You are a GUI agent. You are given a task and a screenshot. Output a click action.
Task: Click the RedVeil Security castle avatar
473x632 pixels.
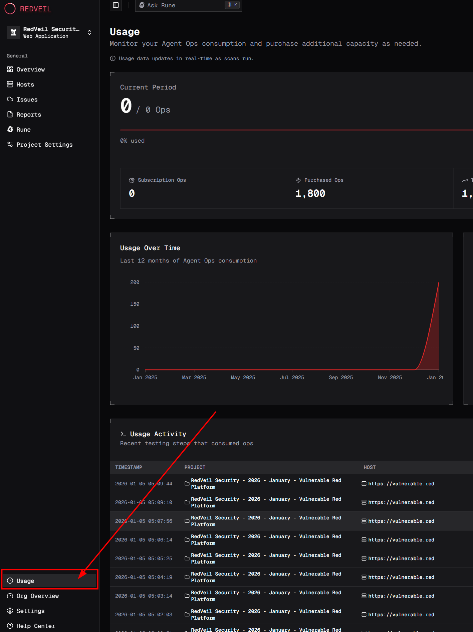coord(13,32)
